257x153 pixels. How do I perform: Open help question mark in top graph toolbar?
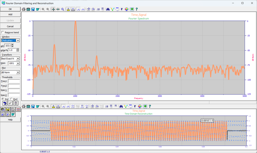point(137,9)
